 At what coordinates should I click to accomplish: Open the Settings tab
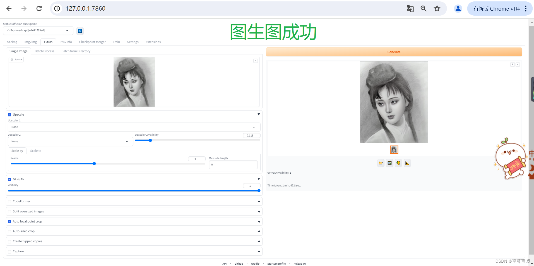pyautogui.click(x=133, y=42)
